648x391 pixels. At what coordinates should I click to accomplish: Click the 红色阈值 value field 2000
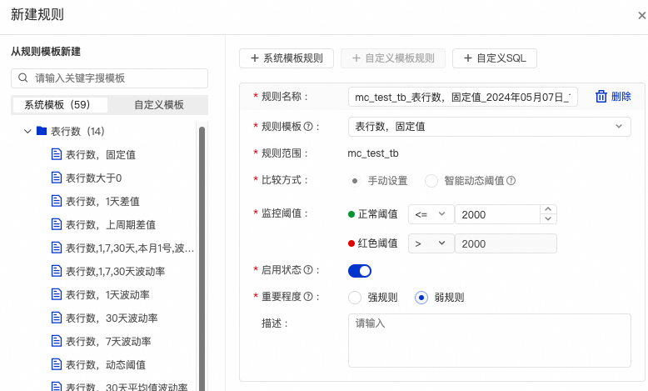coord(506,243)
